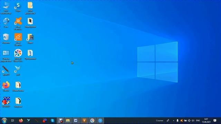Screen dimensions: 221x124
Task: Open the Загрузки folder on desktop
Action: coord(18,103)
